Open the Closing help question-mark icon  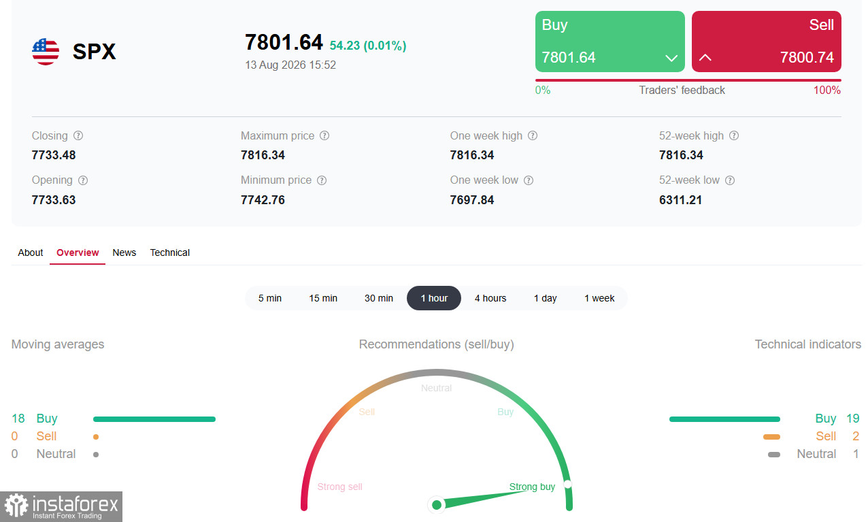click(x=78, y=135)
